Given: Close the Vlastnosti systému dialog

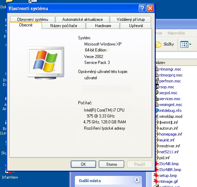Looking at the screenshot, I should pos(150,8).
